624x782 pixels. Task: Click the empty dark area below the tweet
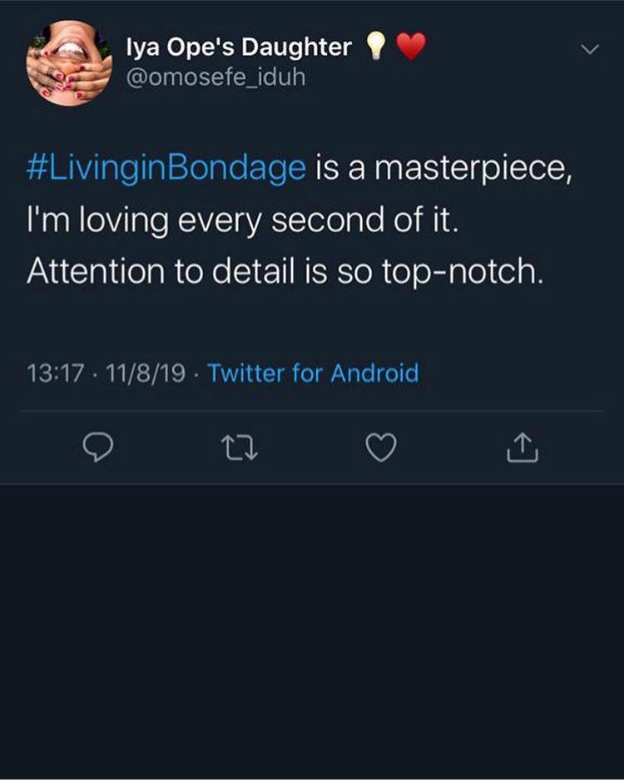[x=312, y=632]
